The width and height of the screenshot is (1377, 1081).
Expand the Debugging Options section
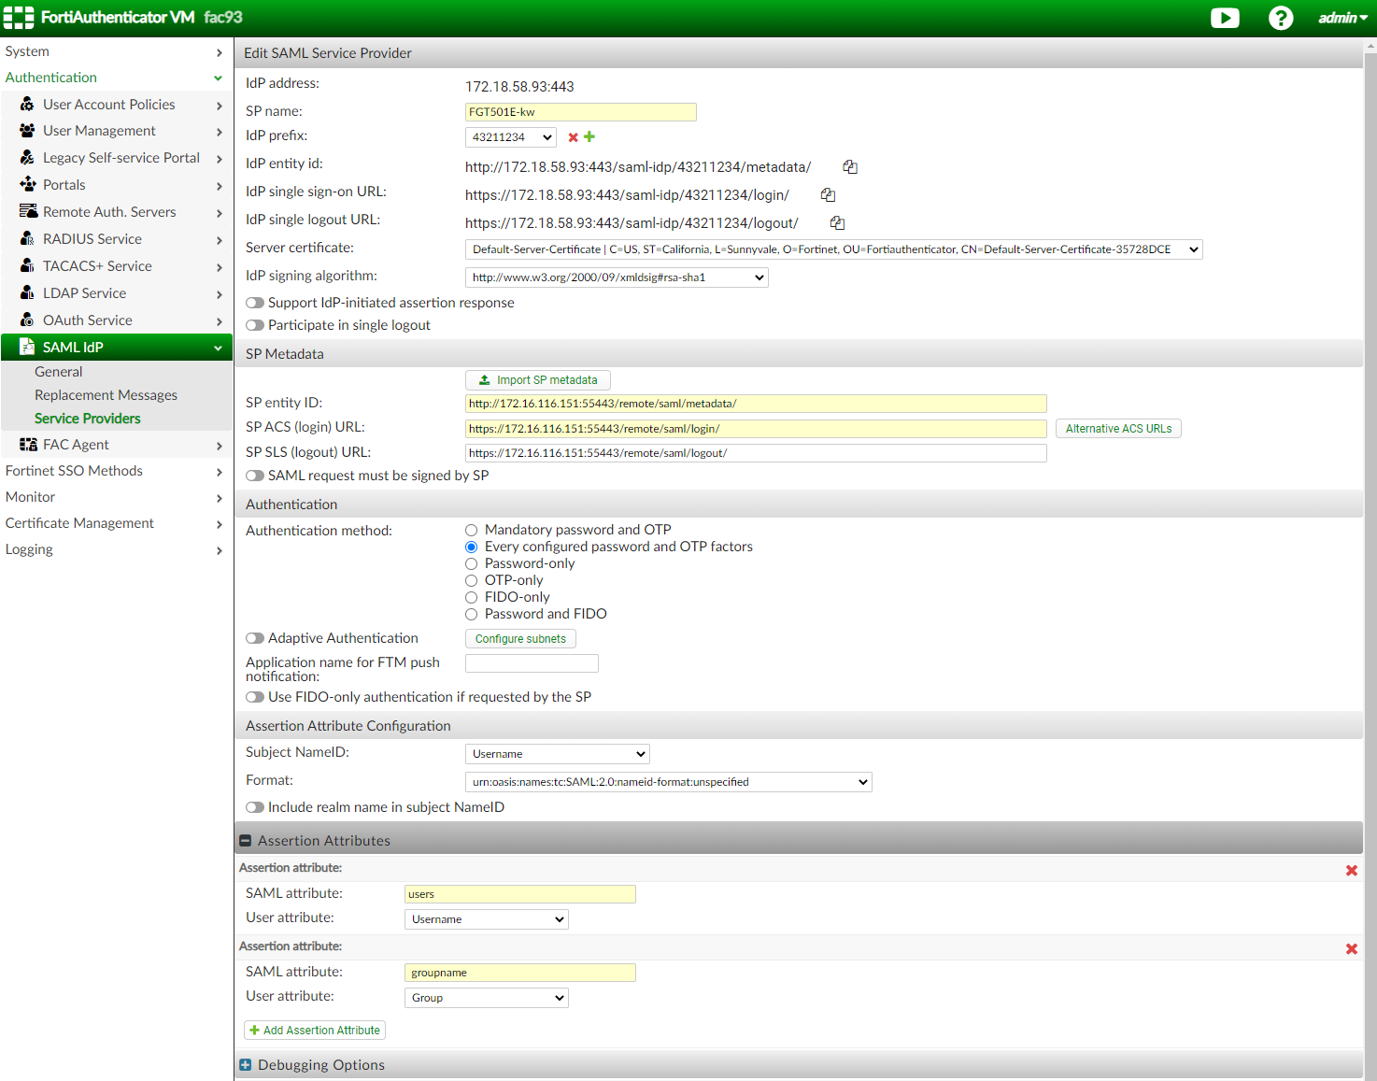[x=245, y=1064]
